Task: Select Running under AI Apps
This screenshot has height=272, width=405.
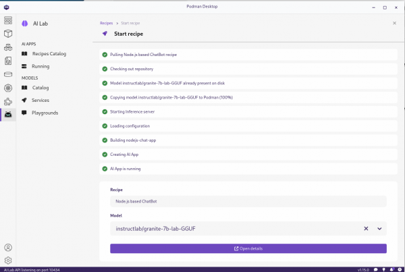Action: pyautogui.click(x=40, y=66)
